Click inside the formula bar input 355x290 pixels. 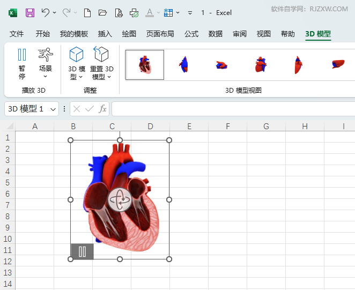tap(231, 109)
